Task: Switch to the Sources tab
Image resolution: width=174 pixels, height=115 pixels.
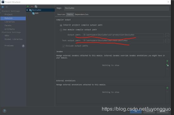Action: tap(61, 14)
